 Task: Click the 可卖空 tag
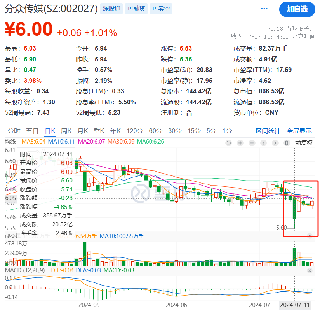click(161, 9)
